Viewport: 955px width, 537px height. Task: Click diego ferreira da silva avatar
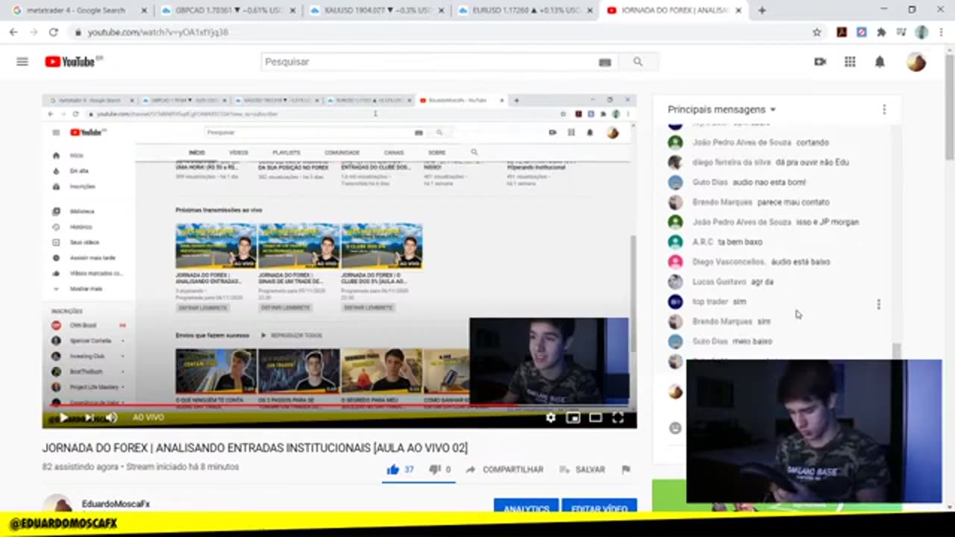click(675, 163)
